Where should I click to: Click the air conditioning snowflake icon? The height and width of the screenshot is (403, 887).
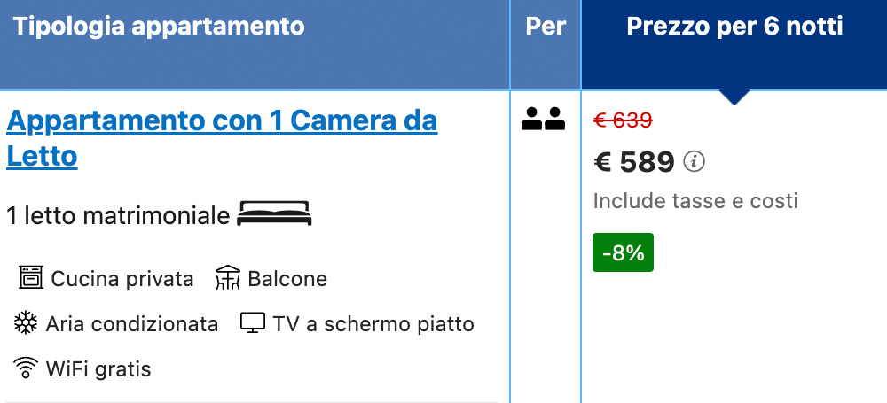click(26, 323)
